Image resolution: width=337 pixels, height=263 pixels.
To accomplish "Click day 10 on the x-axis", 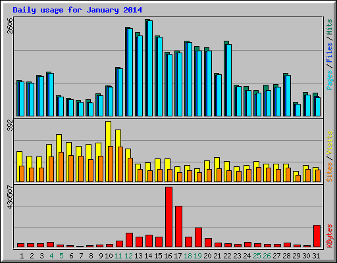I will click(x=109, y=256).
